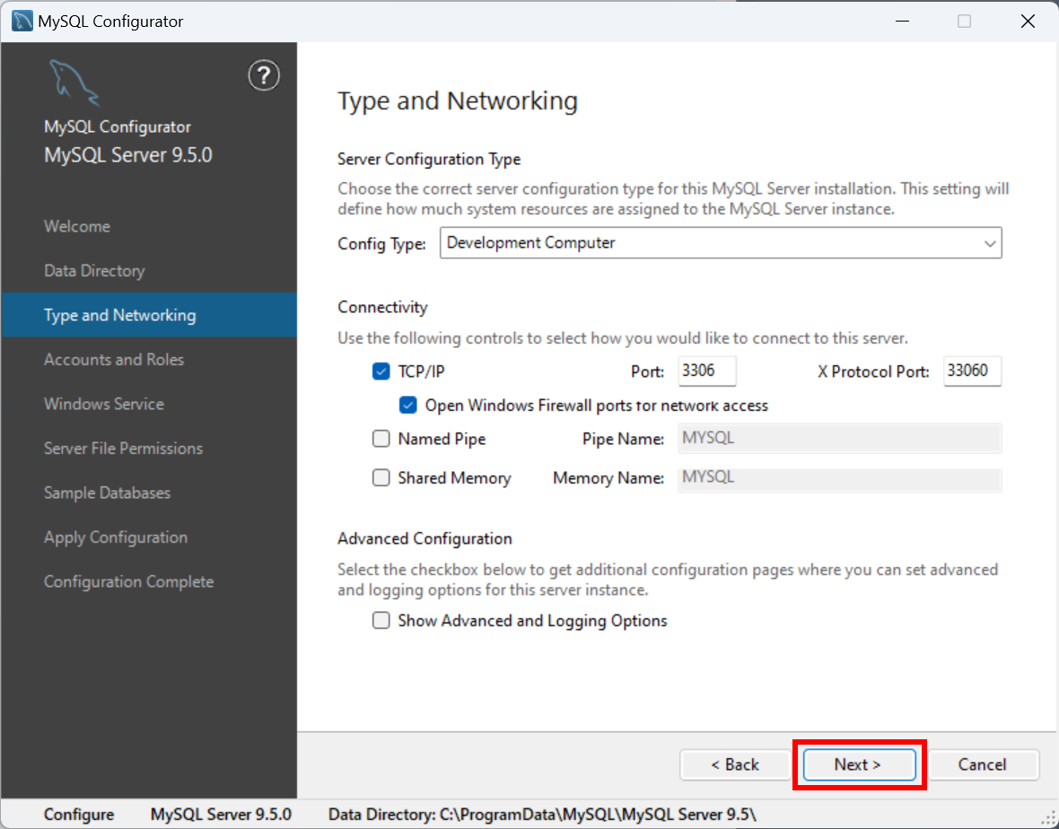Viewport: 1059px width, 829px height.
Task: Click the MySQL Configurator title bar icon
Action: pos(22,21)
